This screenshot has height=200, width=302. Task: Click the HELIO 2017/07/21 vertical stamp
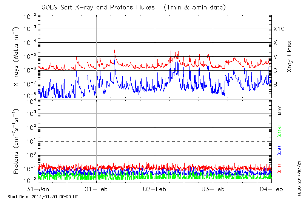298,177
